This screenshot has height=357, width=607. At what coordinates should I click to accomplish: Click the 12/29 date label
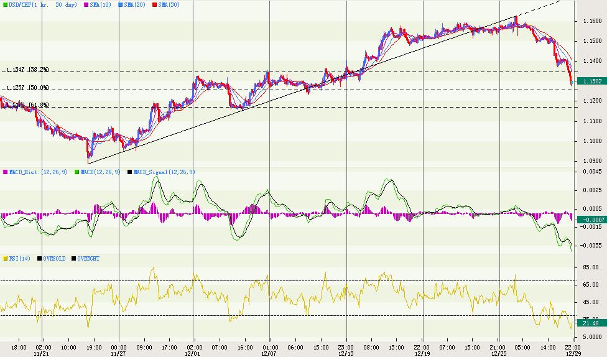pos(573,353)
